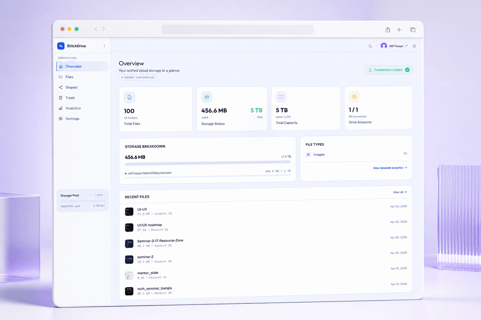Viewport: 481px width, 320px height.
Task: Click the Cached - View analytics chip
Action: (x=138, y=77)
